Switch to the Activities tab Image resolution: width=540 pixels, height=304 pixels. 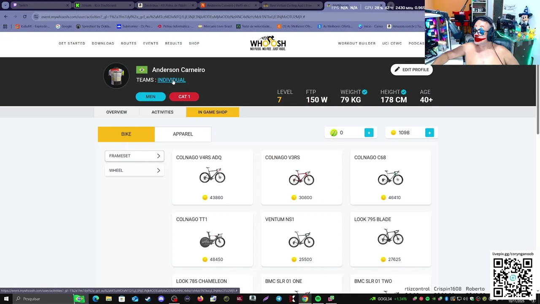[x=162, y=112]
